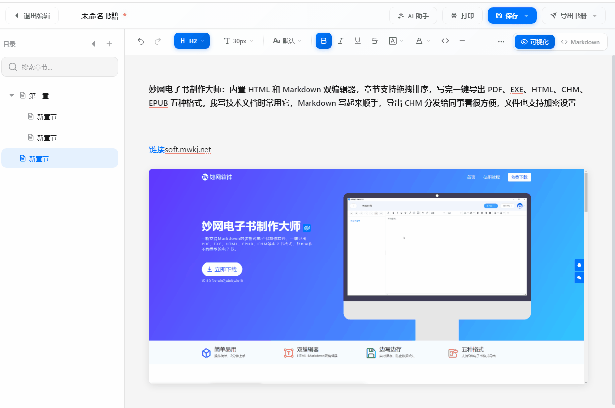Viewport: 615px width, 408px height.
Task: Add new chapter plus icon
Action: pos(109,44)
